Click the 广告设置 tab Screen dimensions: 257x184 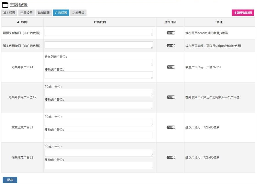[x=61, y=13]
